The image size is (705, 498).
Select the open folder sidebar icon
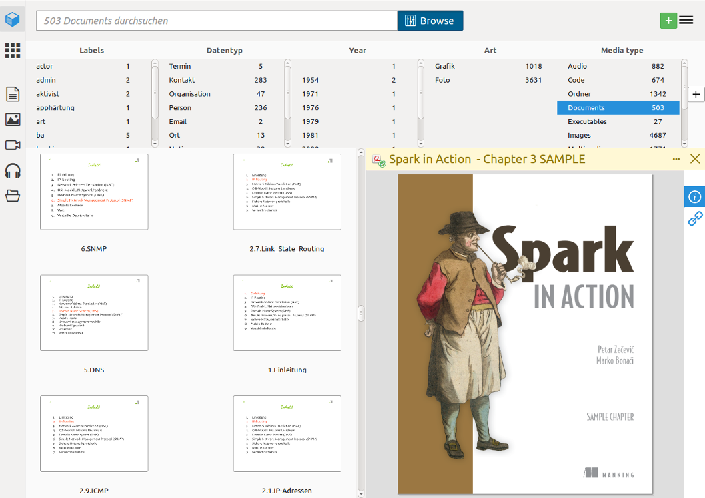pyautogui.click(x=13, y=196)
